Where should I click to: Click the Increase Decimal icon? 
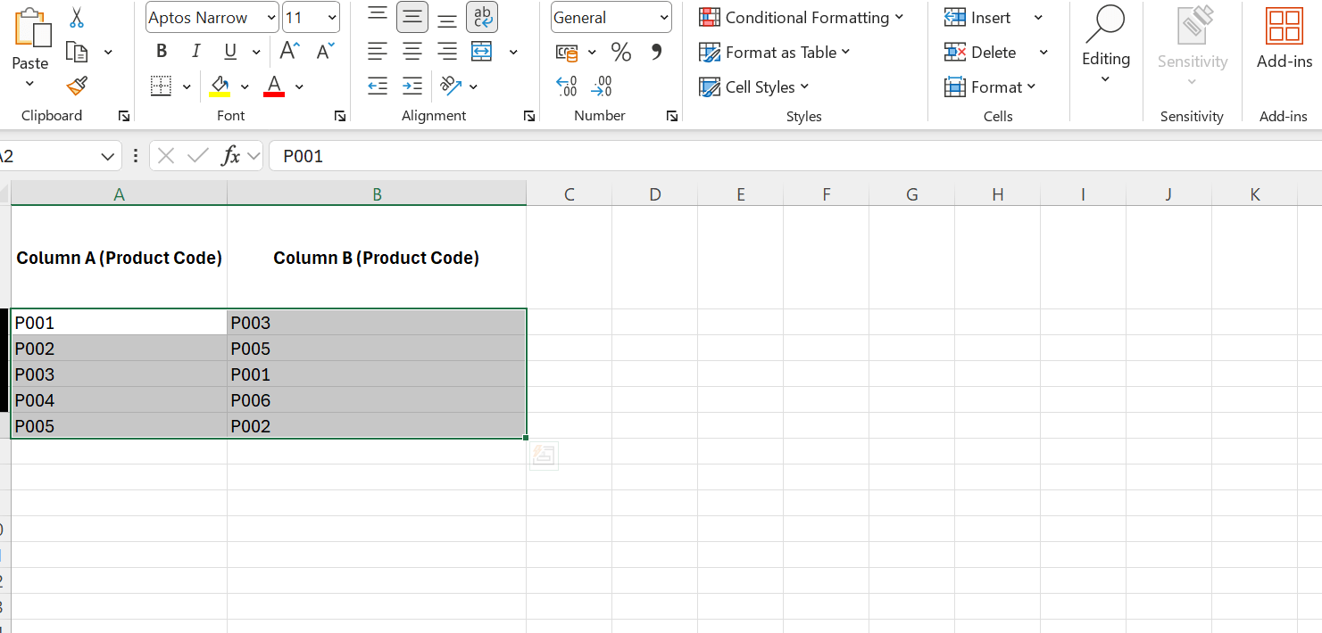tap(566, 85)
